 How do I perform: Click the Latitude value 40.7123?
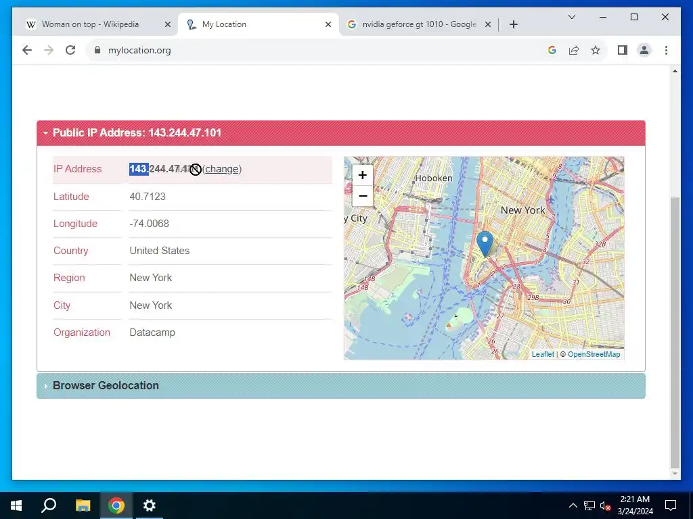coord(148,197)
